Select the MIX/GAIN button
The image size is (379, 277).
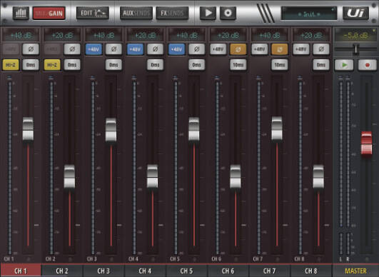(x=49, y=14)
